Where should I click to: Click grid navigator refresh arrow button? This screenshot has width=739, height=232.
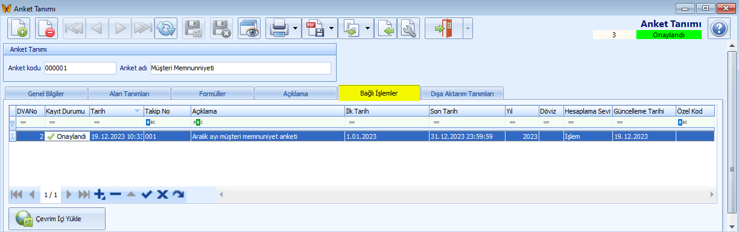[x=178, y=194]
